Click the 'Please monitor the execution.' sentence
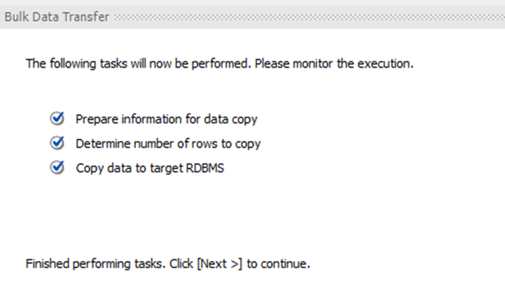Viewport: 505px width, 308px height. [x=334, y=63]
